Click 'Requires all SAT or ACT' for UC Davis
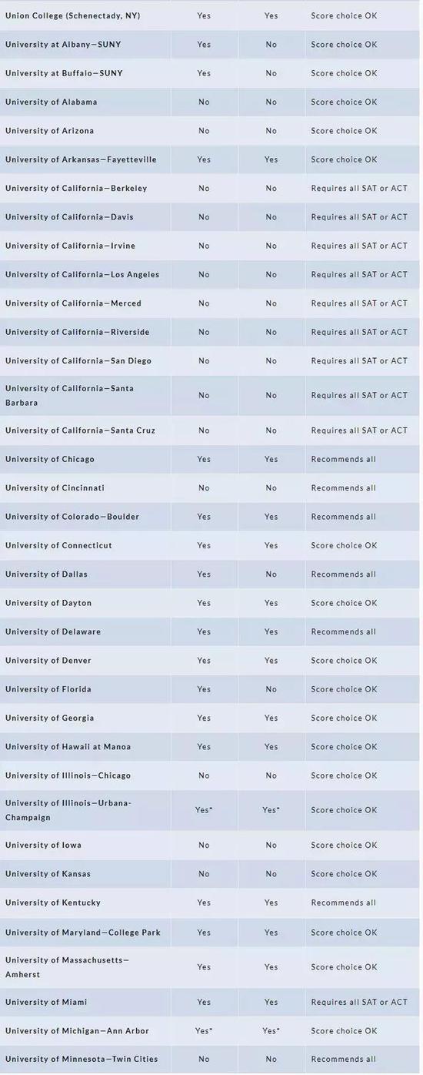This screenshot has height=1075, width=423. [x=359, y=217]
